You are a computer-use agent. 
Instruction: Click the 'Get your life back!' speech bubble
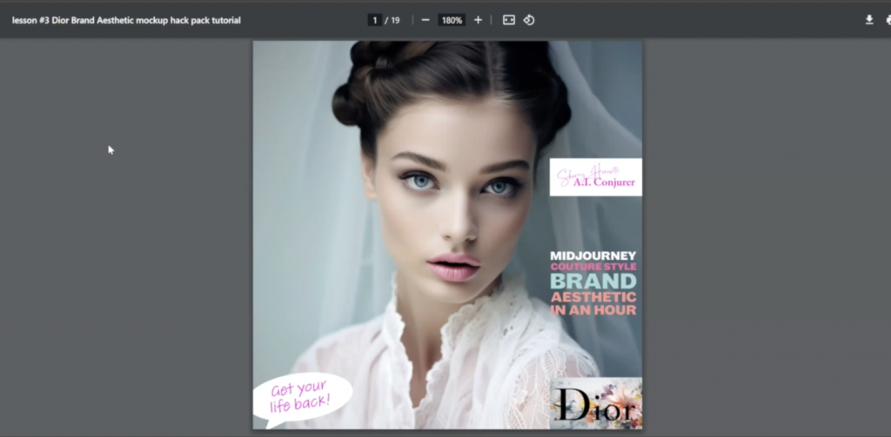301,396
